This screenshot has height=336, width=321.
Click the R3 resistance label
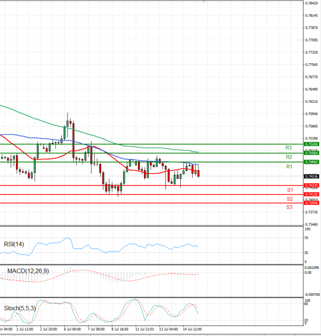tap(288, 148)
